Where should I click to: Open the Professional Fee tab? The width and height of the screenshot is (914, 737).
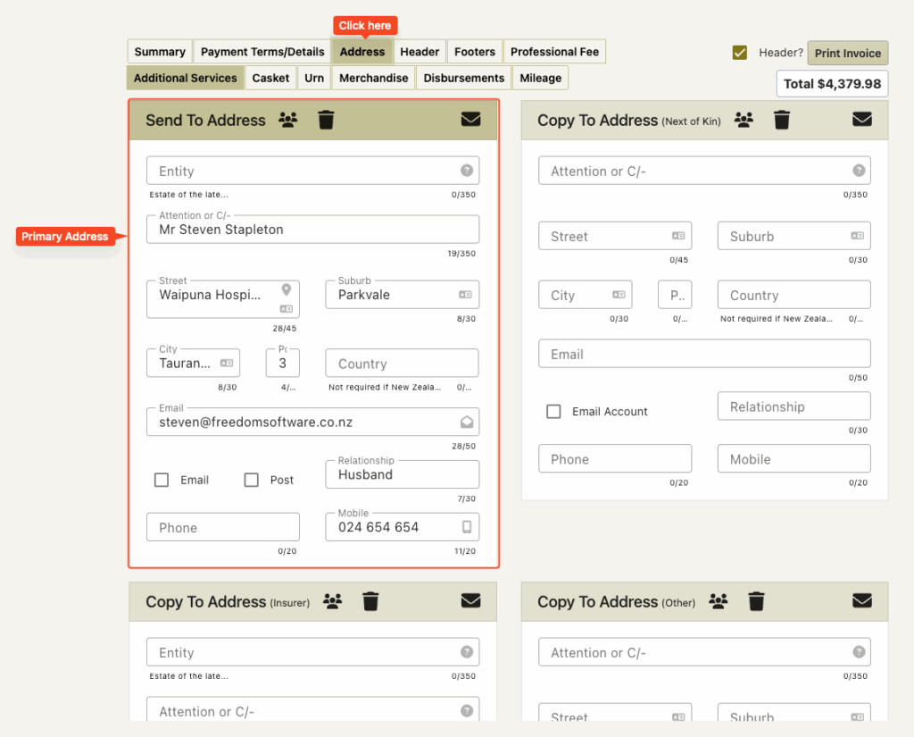554,51
